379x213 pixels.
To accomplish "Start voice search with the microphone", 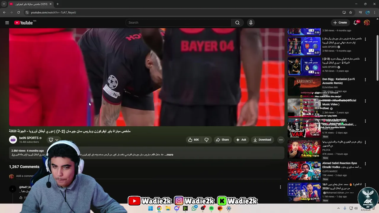I will point(251,22).
